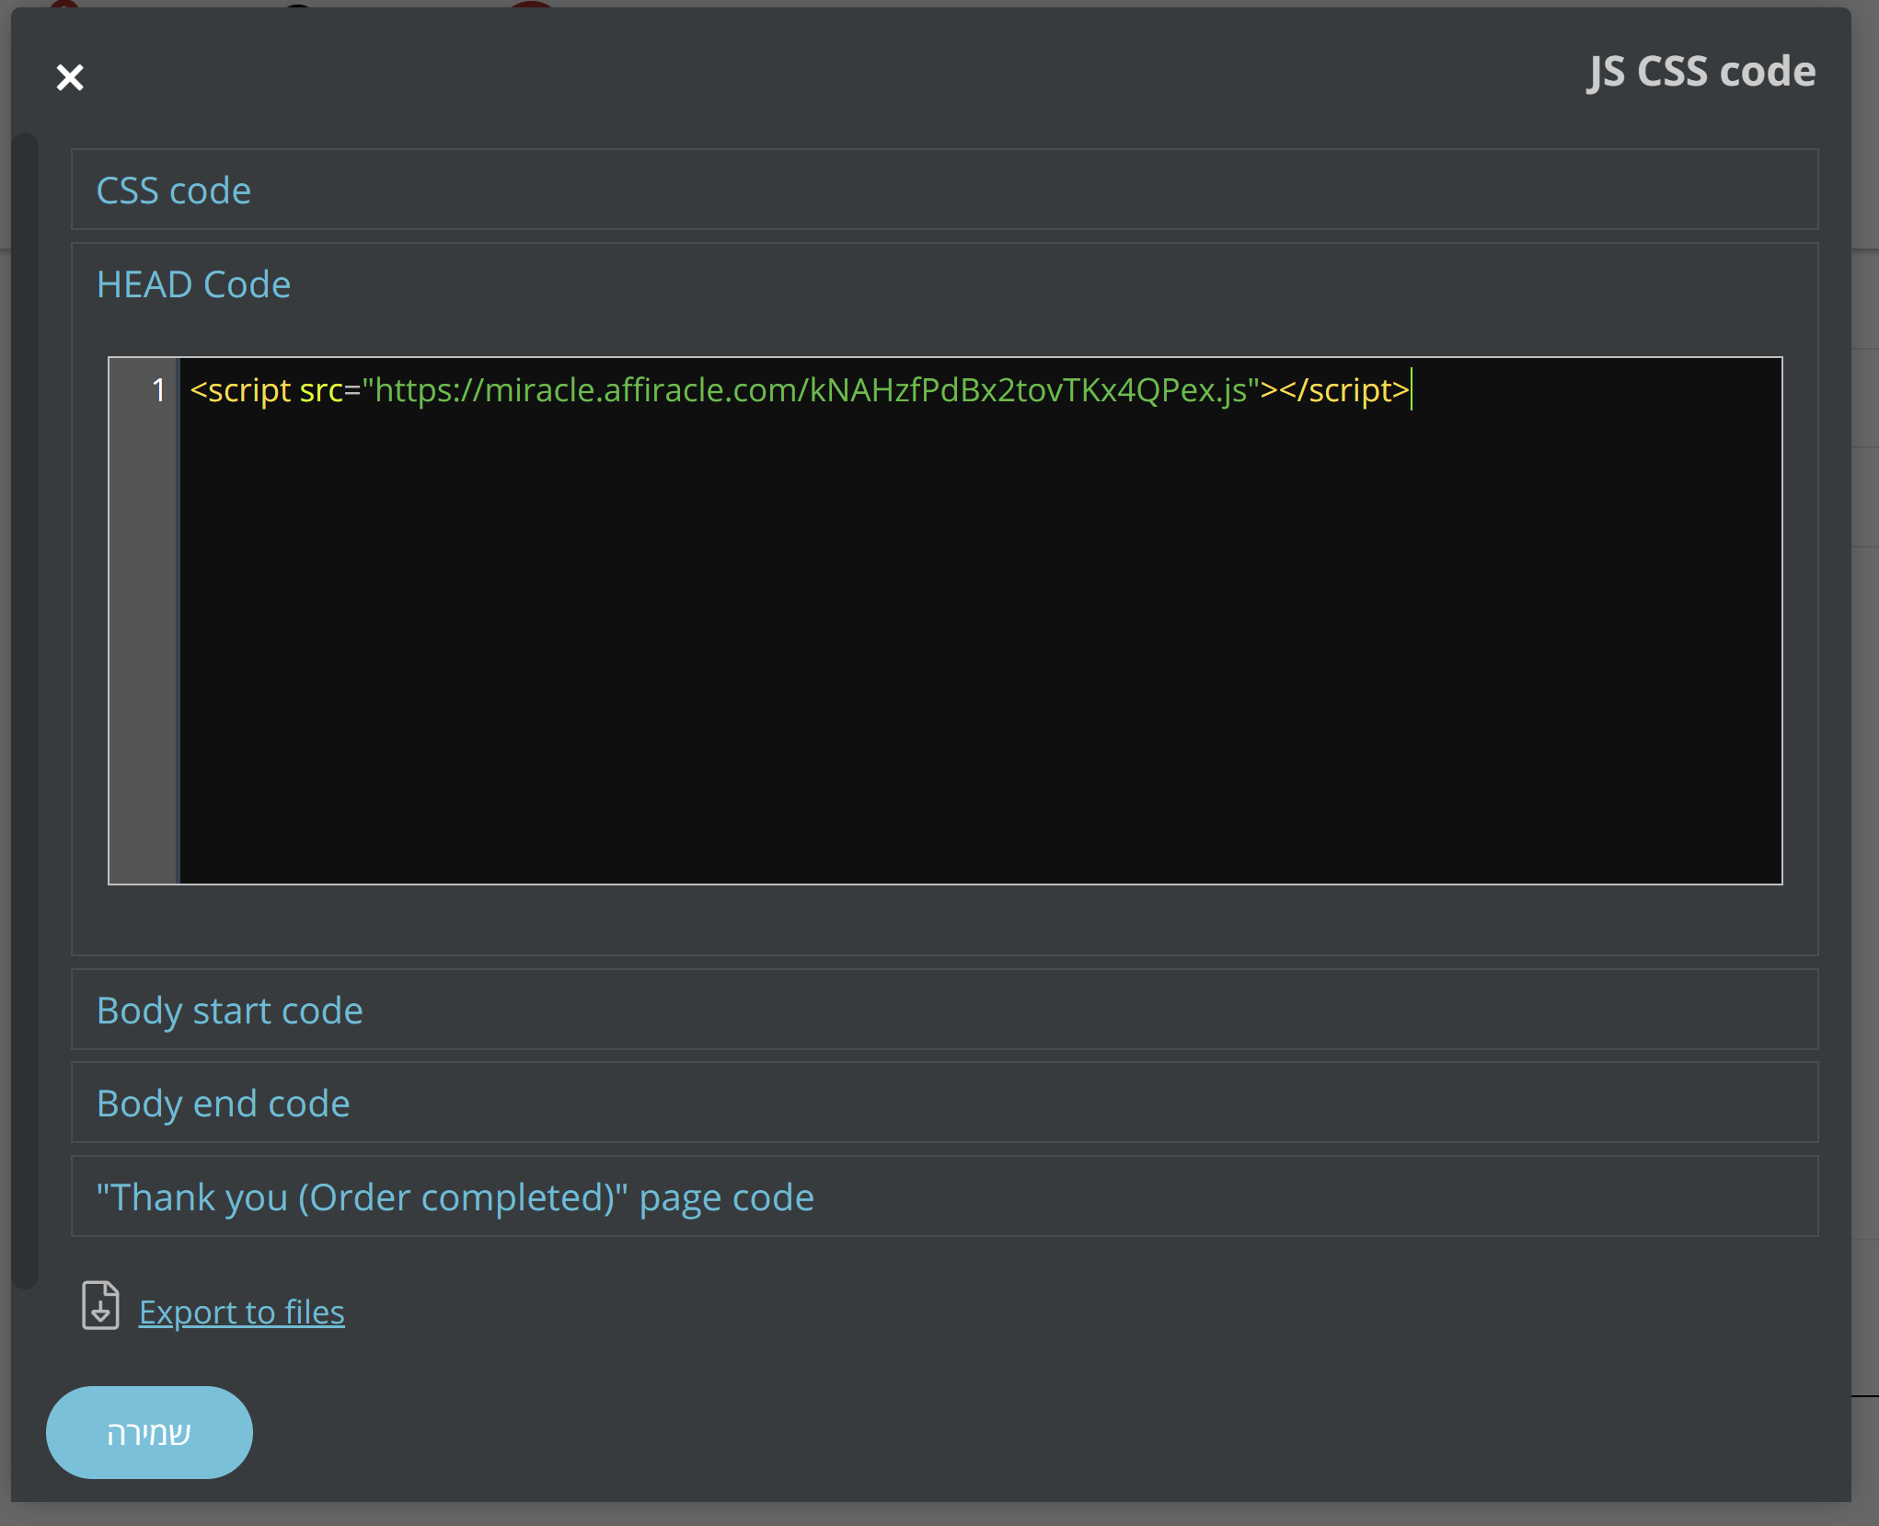Viewport: 1879px width, 1526px height.
Task: Click the kNAHzfPdBx2tovTKx4QPex.js filename in the URL
Action: [x=1026, y=390]
